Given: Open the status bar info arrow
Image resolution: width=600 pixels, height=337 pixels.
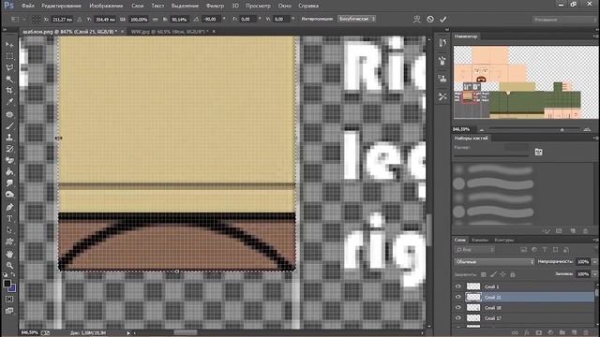Looking at the screenshot, I should [x=128, y=333].
